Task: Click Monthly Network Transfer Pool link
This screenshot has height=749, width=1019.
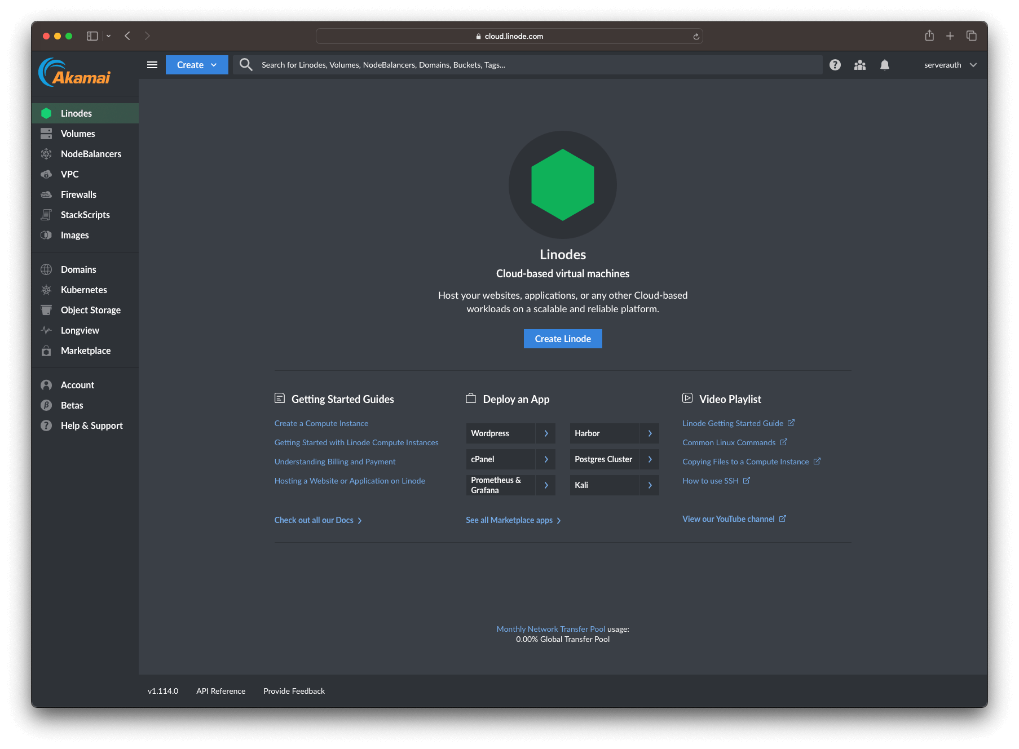Action: point(550,629)
